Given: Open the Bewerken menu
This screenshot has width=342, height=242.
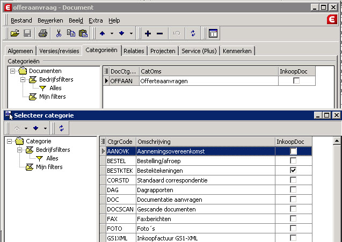Looking at the screenshot, I should [50, 20].
